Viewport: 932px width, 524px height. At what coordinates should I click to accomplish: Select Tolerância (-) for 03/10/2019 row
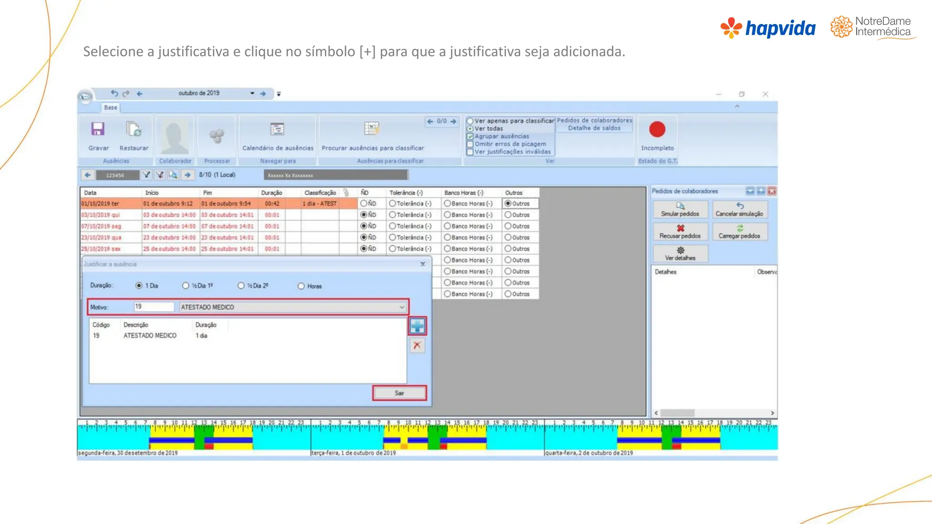click(x=392, y=215)
